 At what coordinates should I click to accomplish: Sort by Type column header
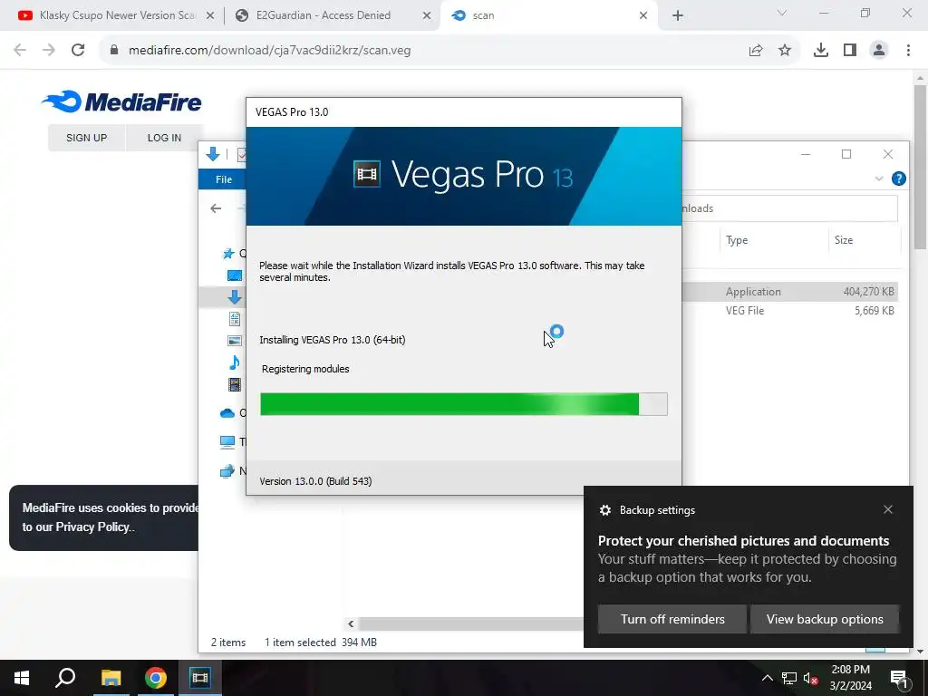(x=737, y=239)
